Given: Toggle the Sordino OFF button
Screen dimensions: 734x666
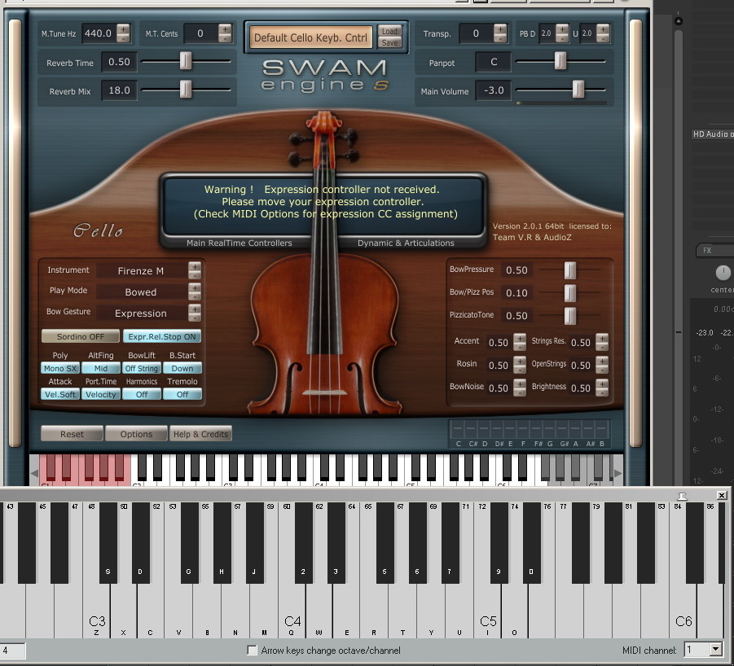Looking at the screenshot, I should pyautogui.click(x=81, y=336).
